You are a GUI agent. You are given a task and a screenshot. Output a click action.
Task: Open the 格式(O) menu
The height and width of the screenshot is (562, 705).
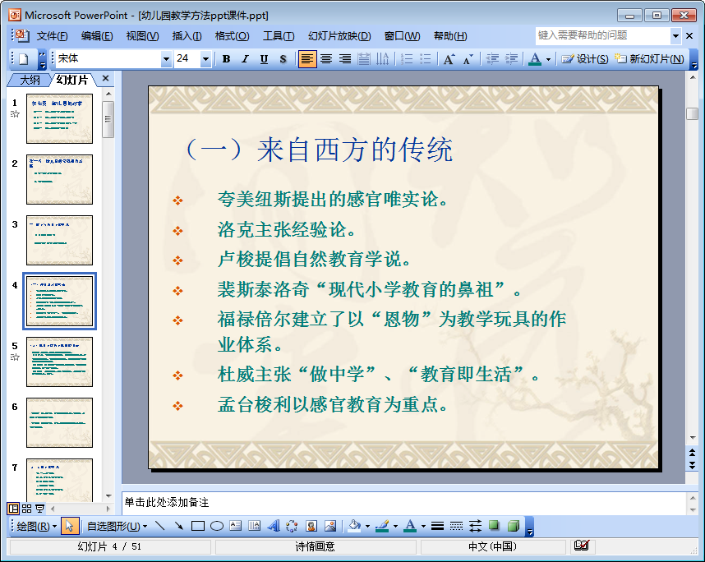coord(232,36)
